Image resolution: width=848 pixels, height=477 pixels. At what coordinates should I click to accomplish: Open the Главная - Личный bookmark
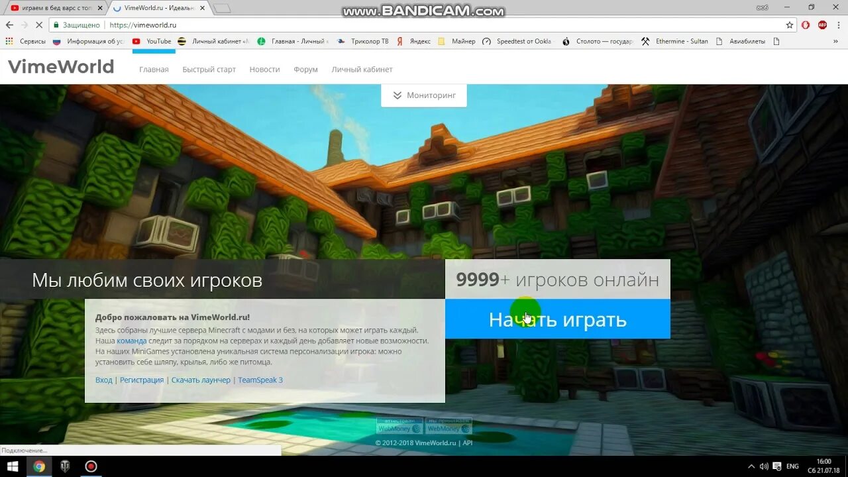[x=293, y=41]
